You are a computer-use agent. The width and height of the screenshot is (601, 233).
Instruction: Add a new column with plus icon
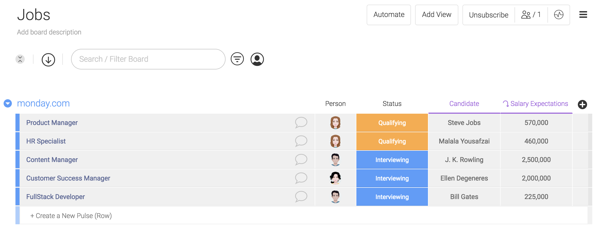(x=582, y=104)
